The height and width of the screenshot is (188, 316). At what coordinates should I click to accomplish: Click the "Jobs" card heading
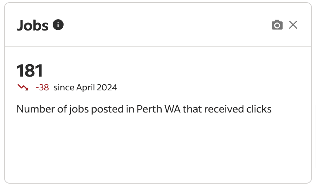click(x=32, y=25)
